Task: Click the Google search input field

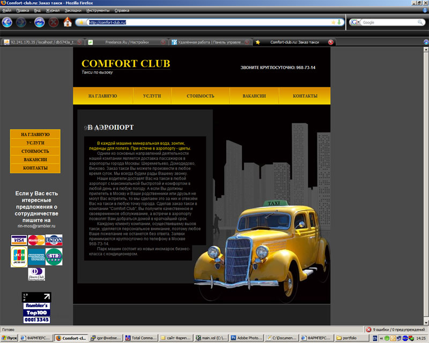Action: click(x=390, y=23)
